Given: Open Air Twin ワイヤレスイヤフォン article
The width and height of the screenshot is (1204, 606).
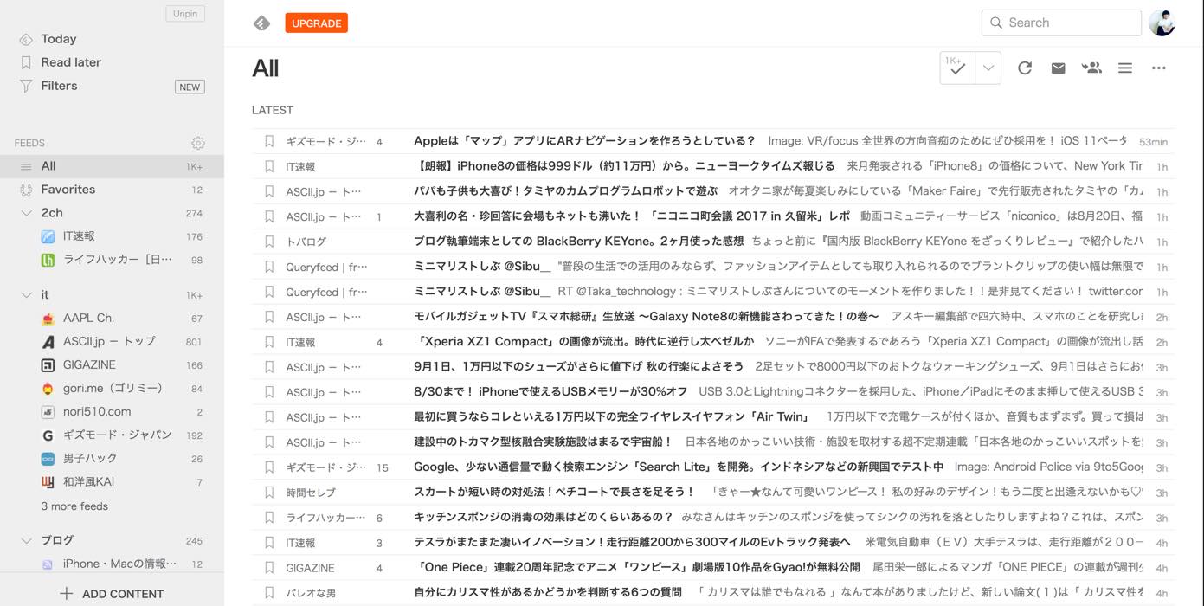Looking at the screenshot, I should click(x=611, y=417).
